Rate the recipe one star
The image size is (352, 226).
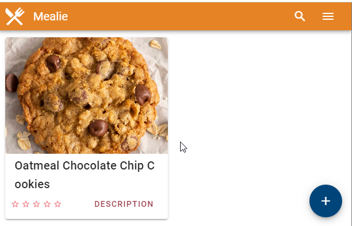(x=15, y=204)
